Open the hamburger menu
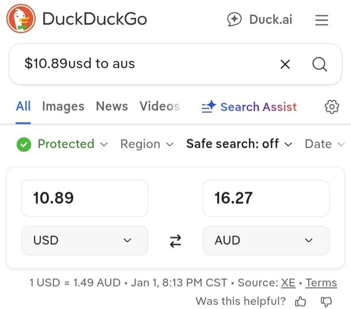The image size is (351, 309). point(322,20)
